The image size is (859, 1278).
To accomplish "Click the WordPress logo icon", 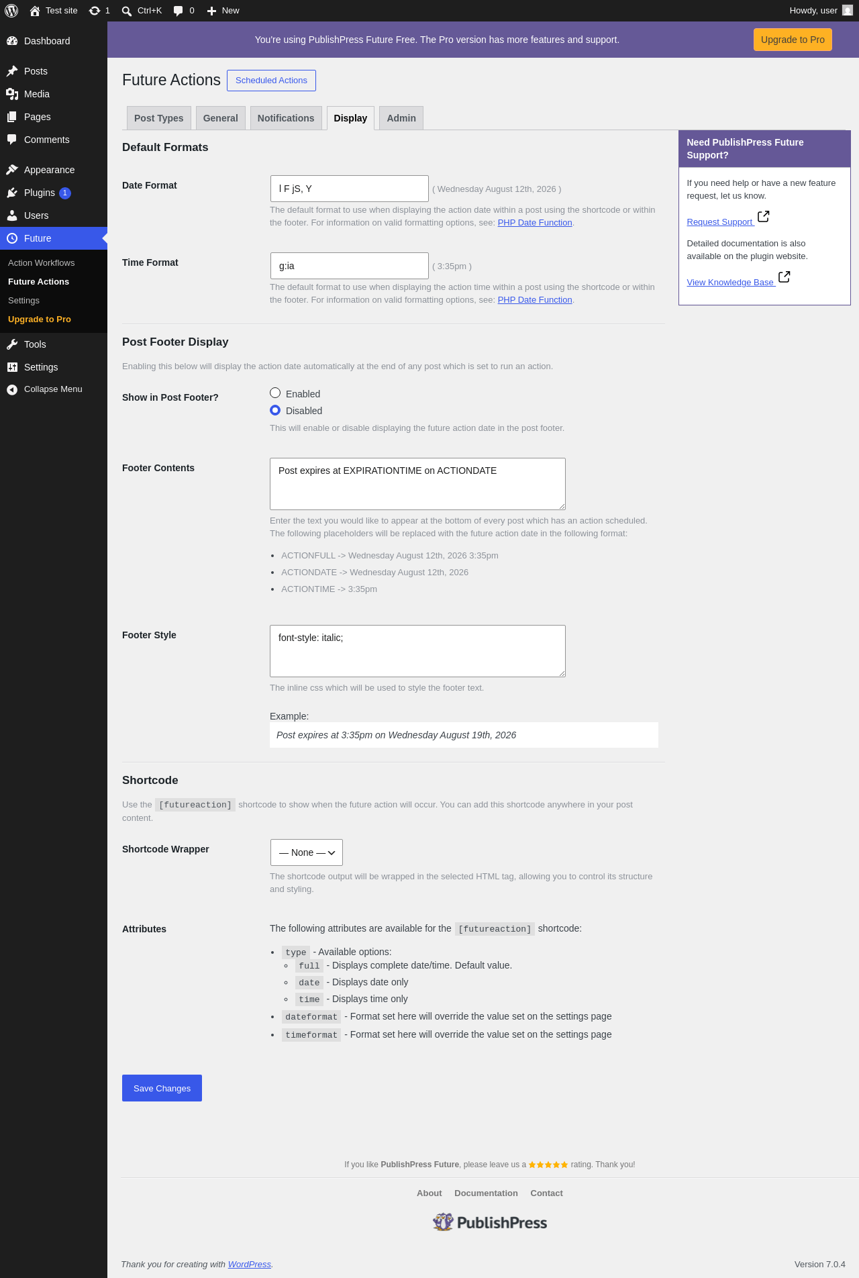I will point(11,11).
